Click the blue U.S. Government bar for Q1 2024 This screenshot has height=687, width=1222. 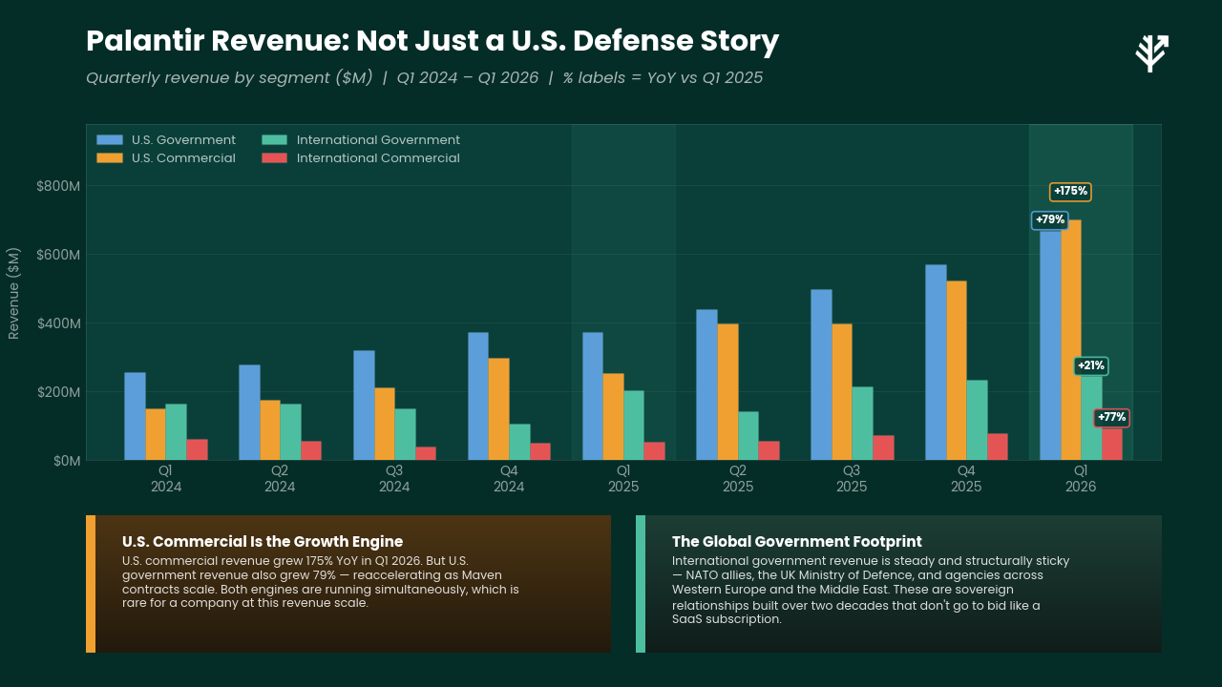tap(135, 416)
